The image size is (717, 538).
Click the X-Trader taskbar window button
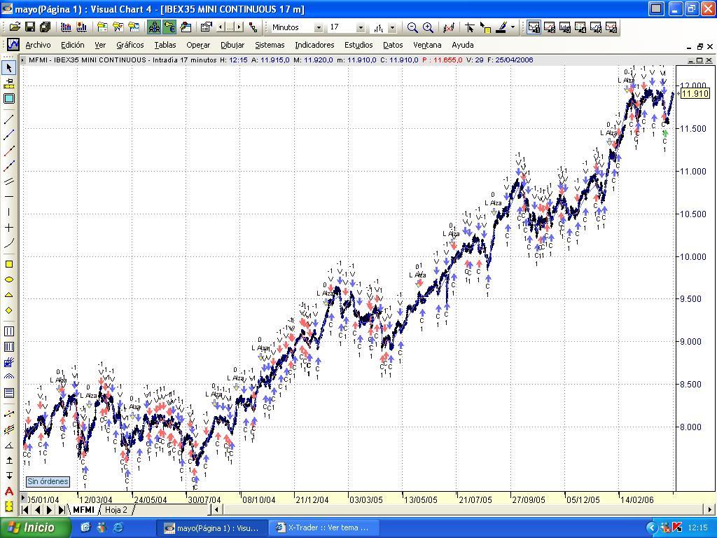click(323, 527)
